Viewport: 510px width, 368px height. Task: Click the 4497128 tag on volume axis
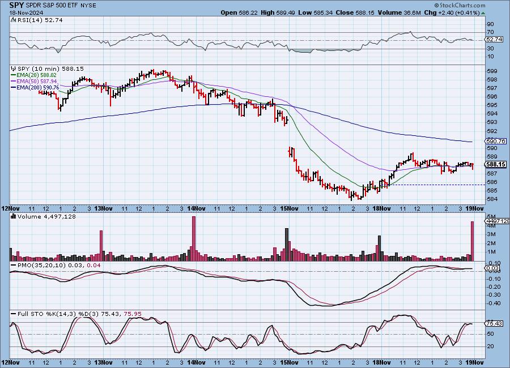click(497, 221)
